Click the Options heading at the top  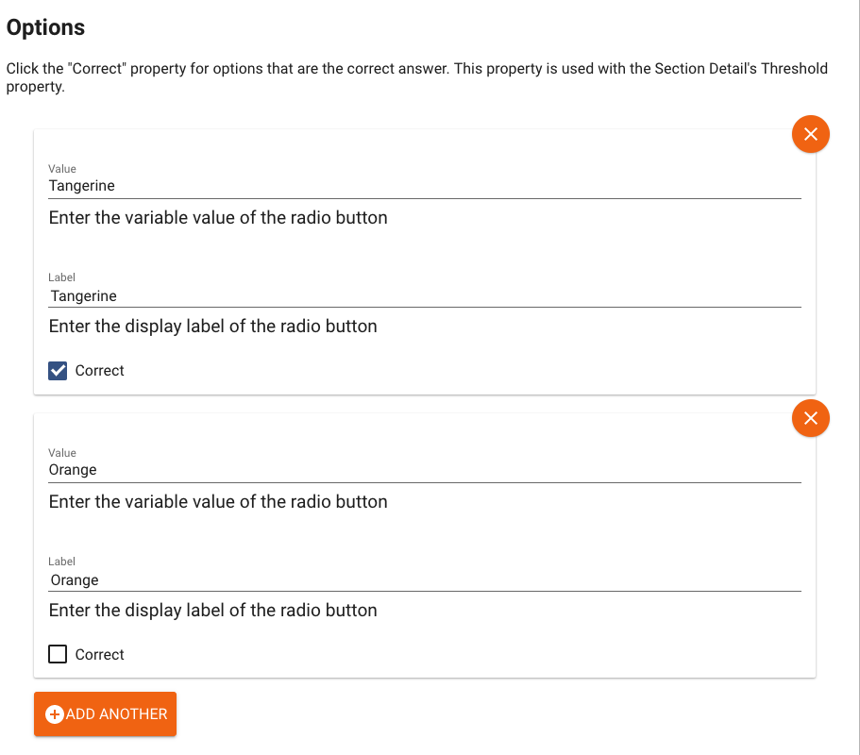pos(45,27)
